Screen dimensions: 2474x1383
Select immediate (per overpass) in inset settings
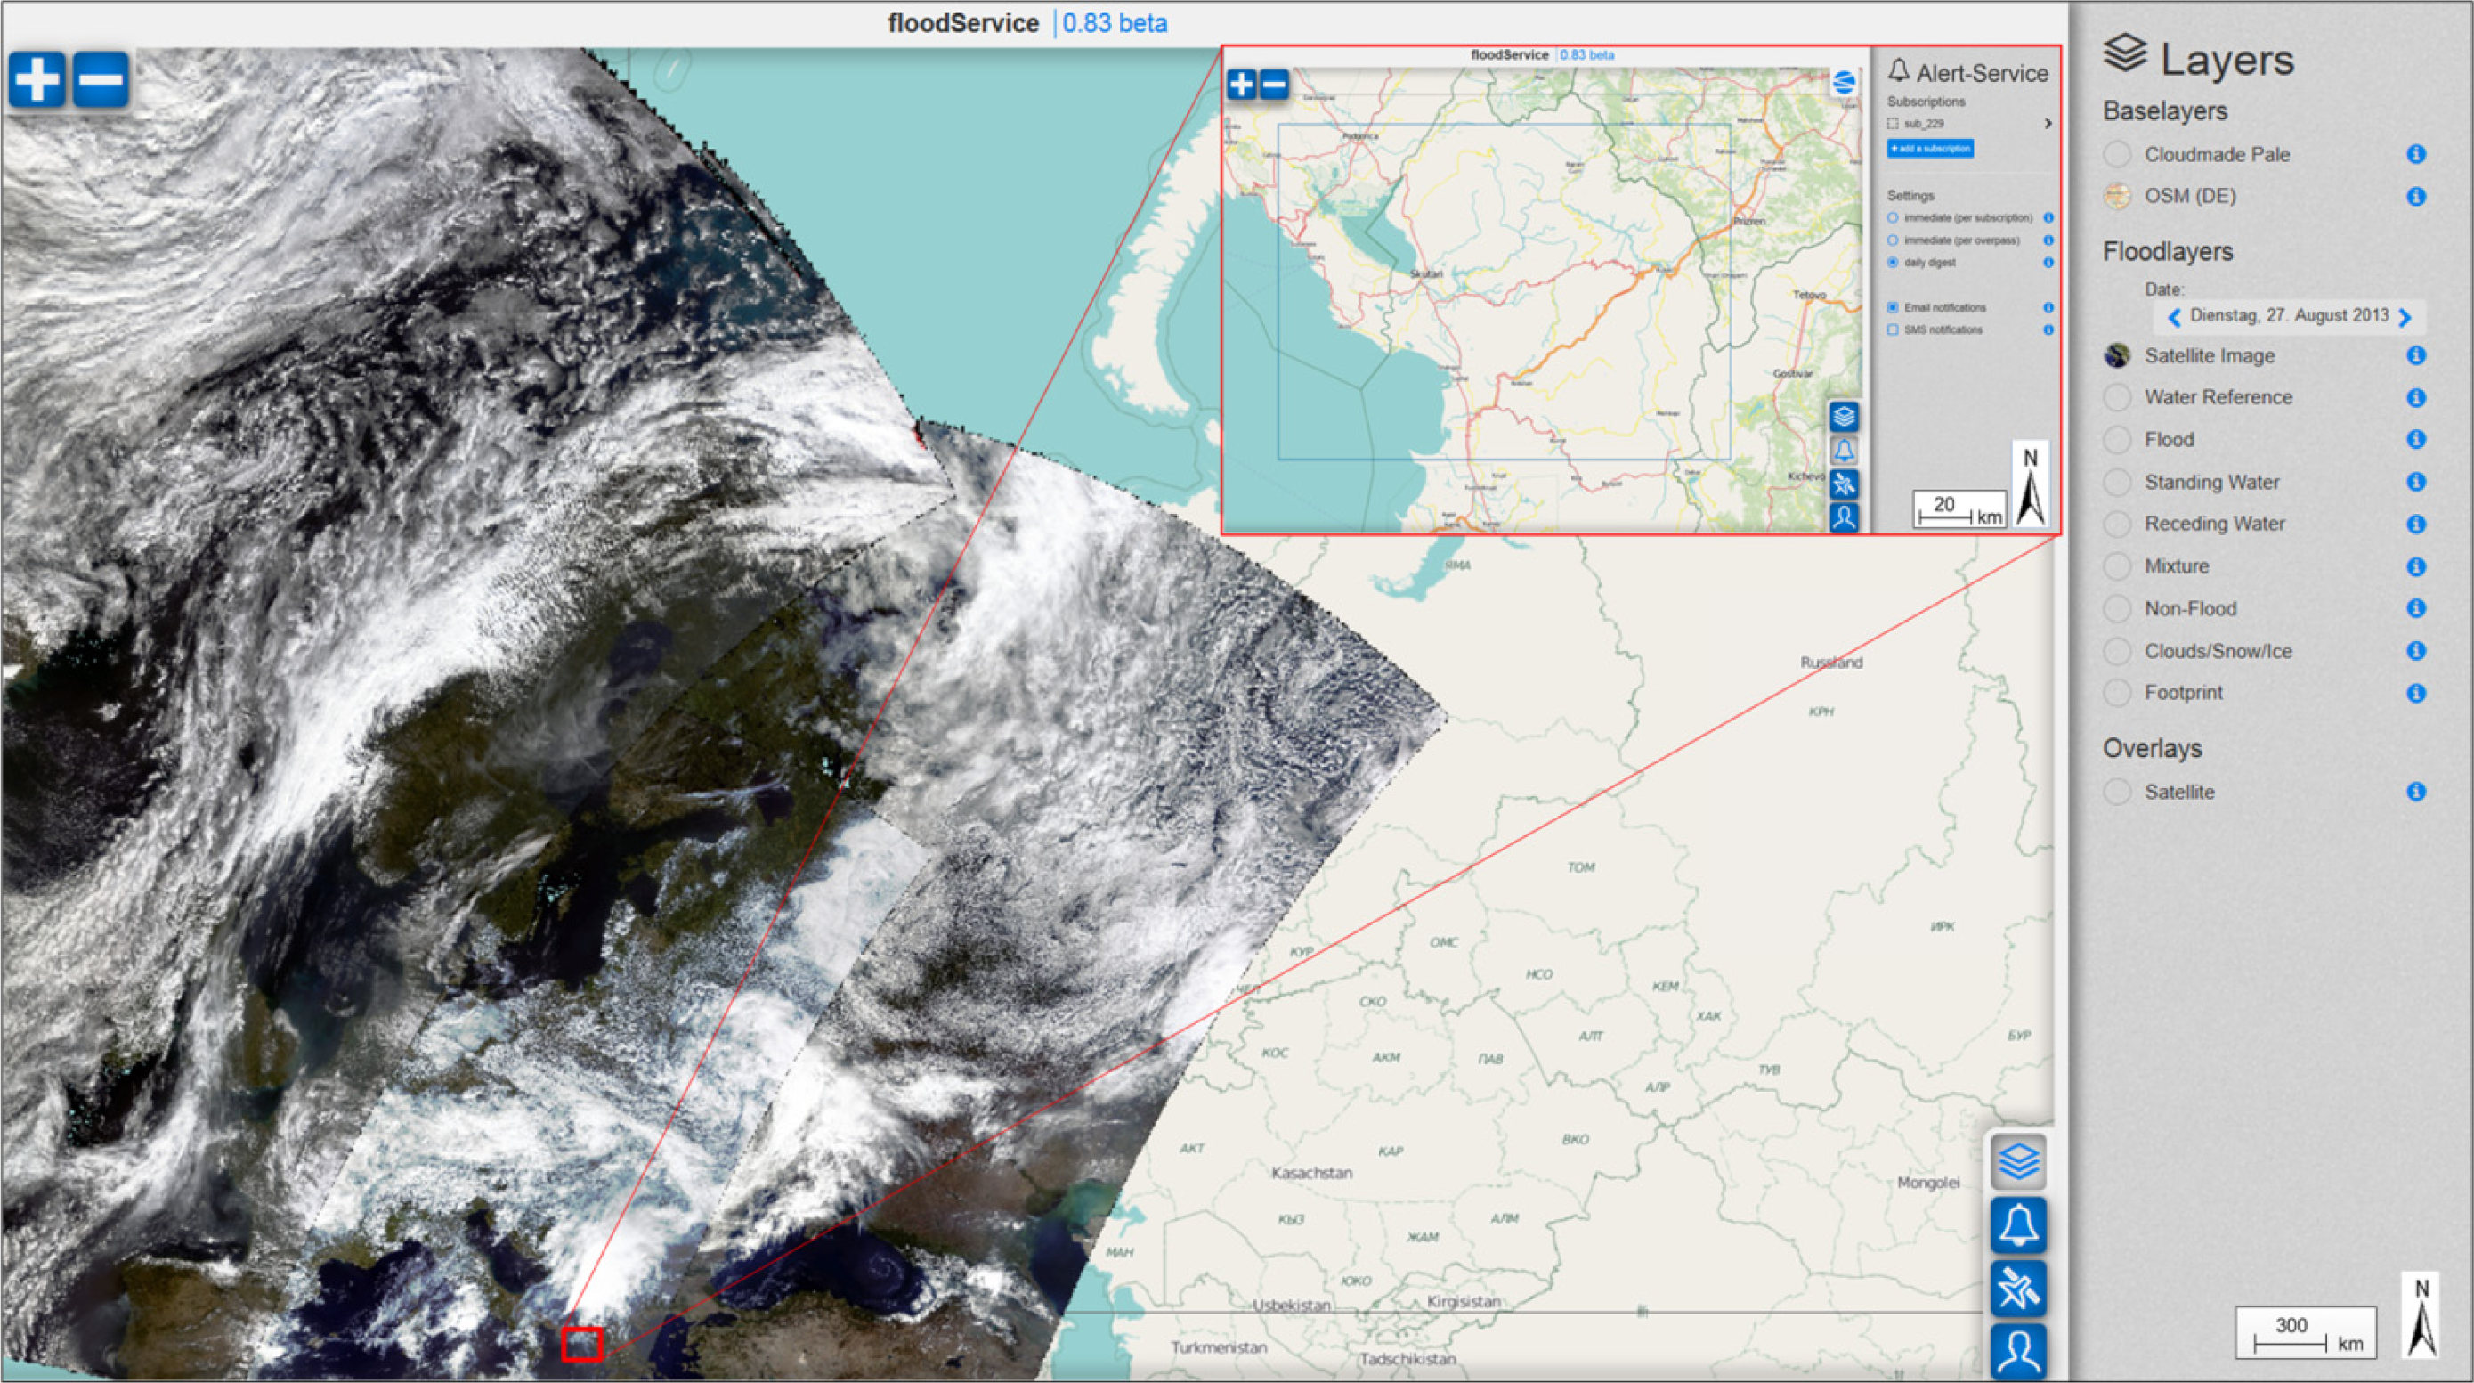(1893, 240)
